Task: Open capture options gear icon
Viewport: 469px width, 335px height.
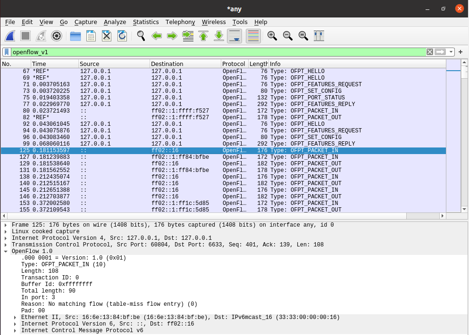Action: [x=57, y=36]
